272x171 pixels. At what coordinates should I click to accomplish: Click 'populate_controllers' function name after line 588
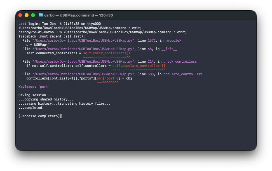click(x=183, y=74)
